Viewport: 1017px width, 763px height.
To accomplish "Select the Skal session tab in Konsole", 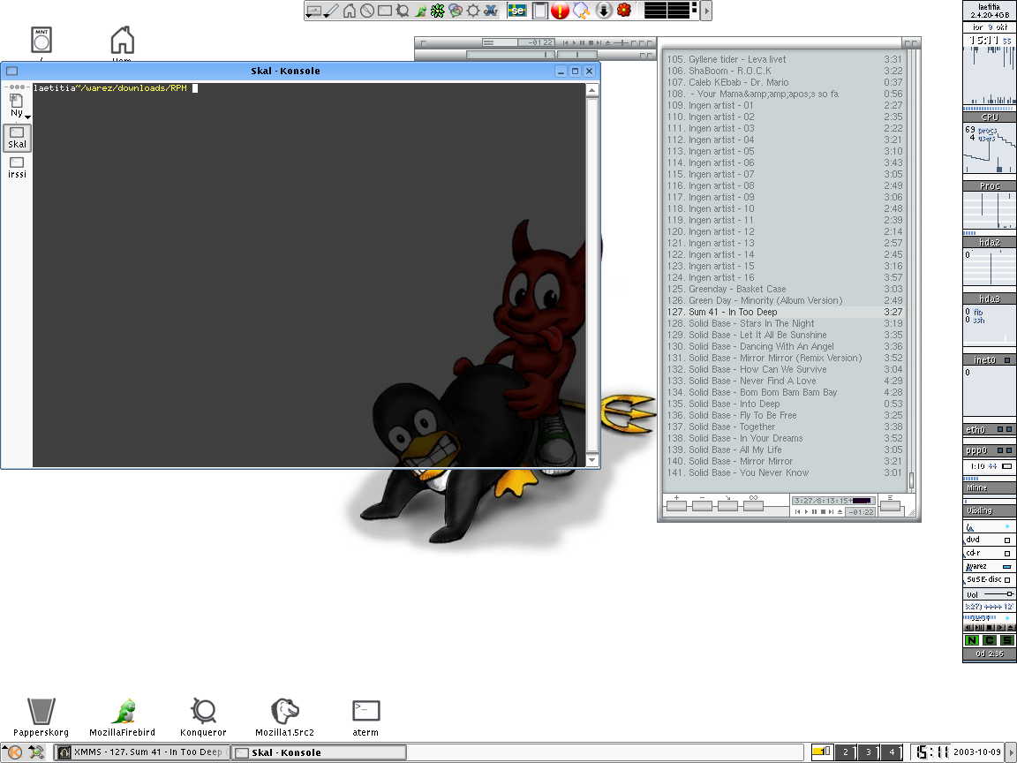I will (17, 138).
